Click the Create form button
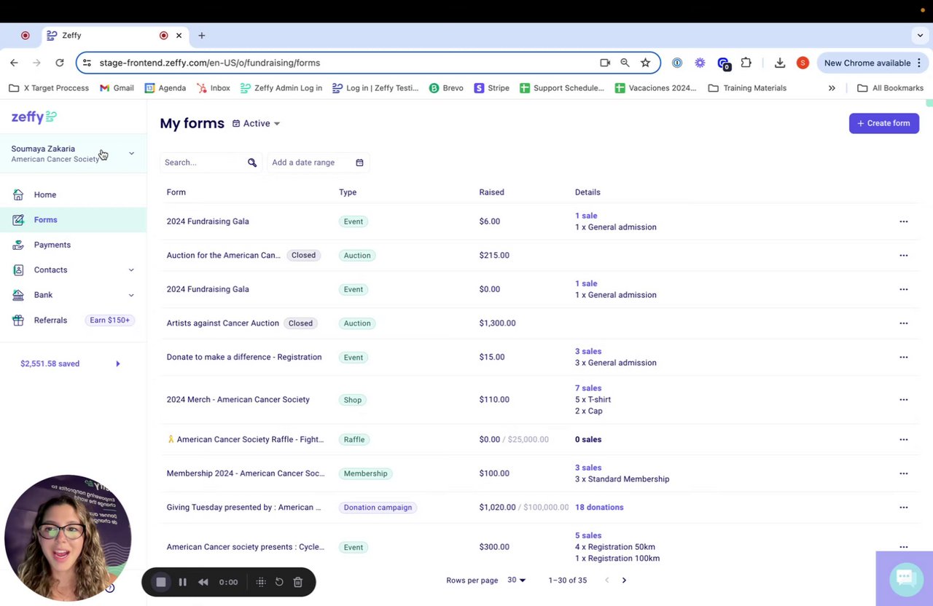 tap(884, 123)
